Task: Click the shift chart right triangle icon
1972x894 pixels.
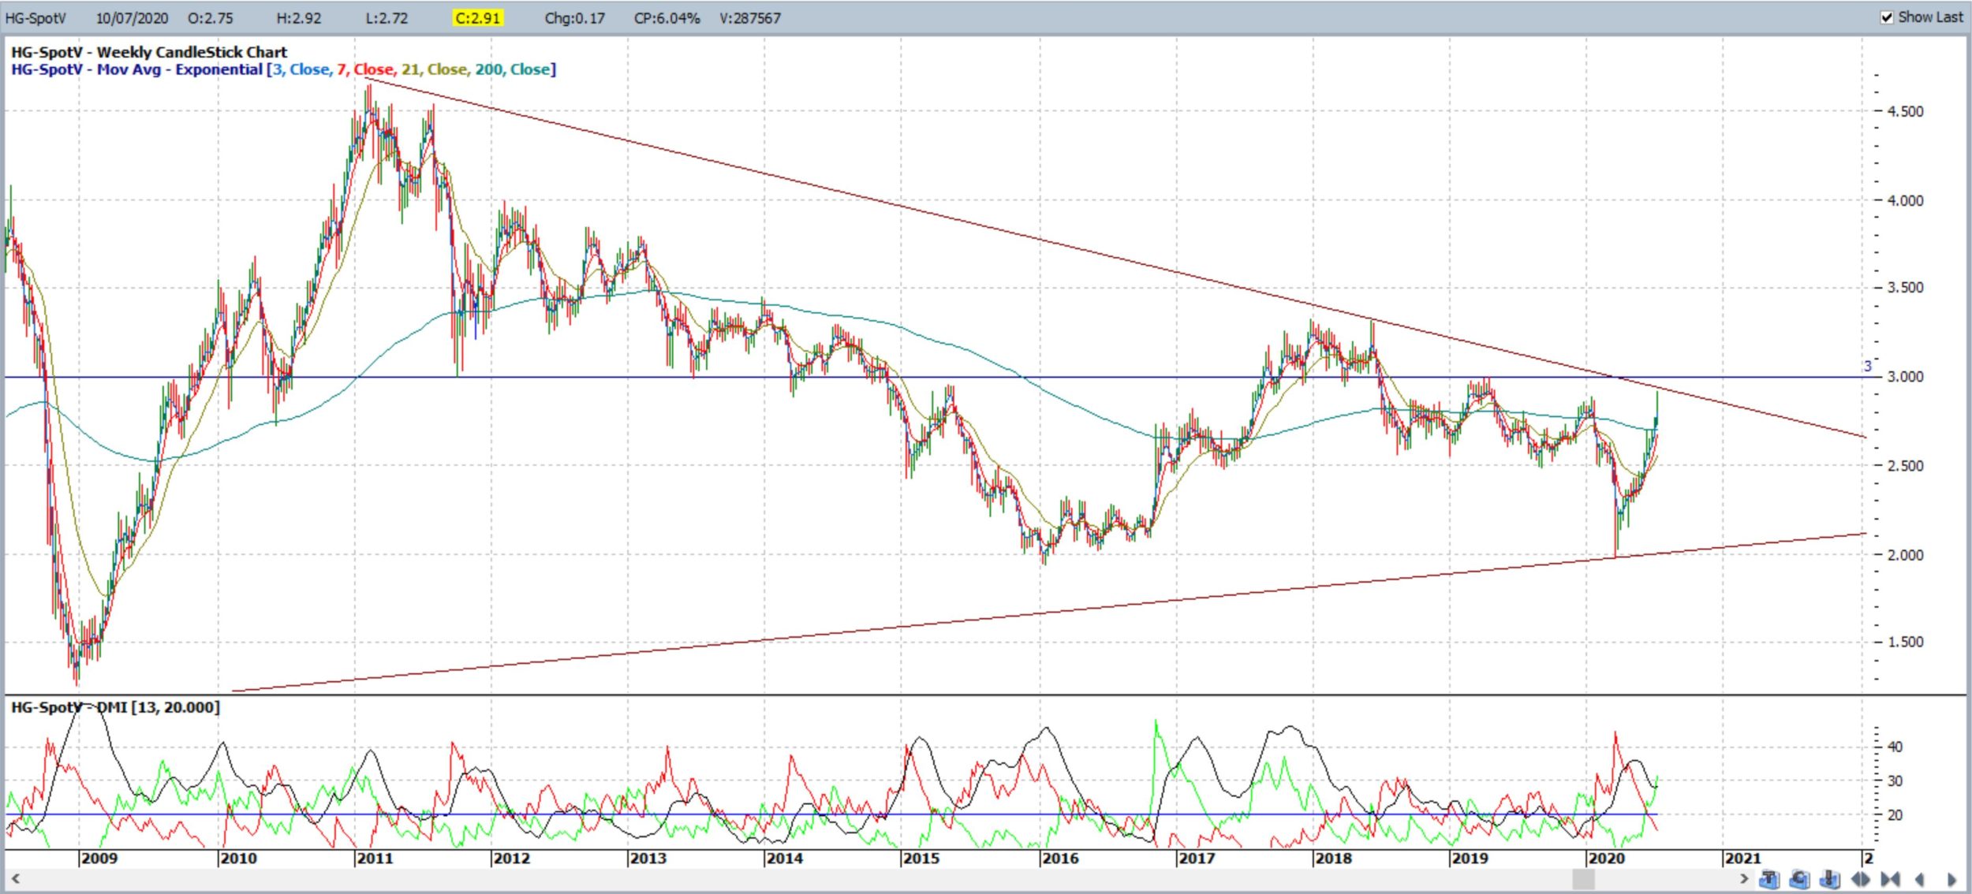Action: tap(1951, 879)
